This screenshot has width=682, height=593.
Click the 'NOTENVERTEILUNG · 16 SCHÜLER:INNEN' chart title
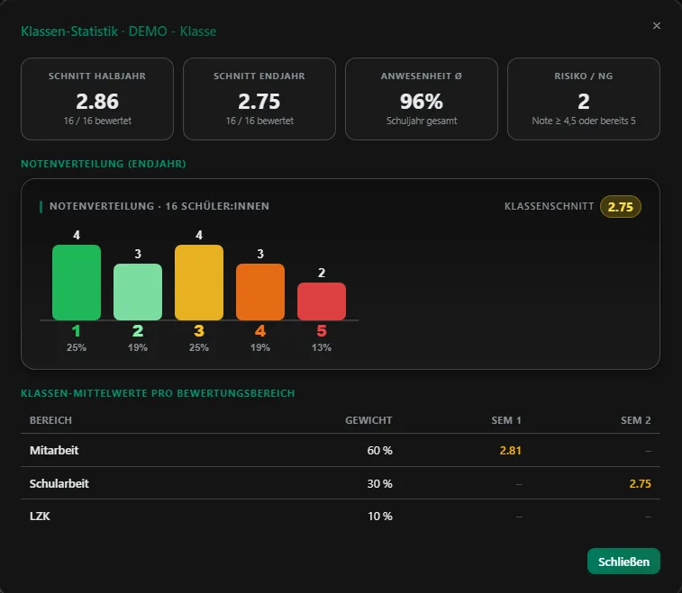click(x=159, y=206)
